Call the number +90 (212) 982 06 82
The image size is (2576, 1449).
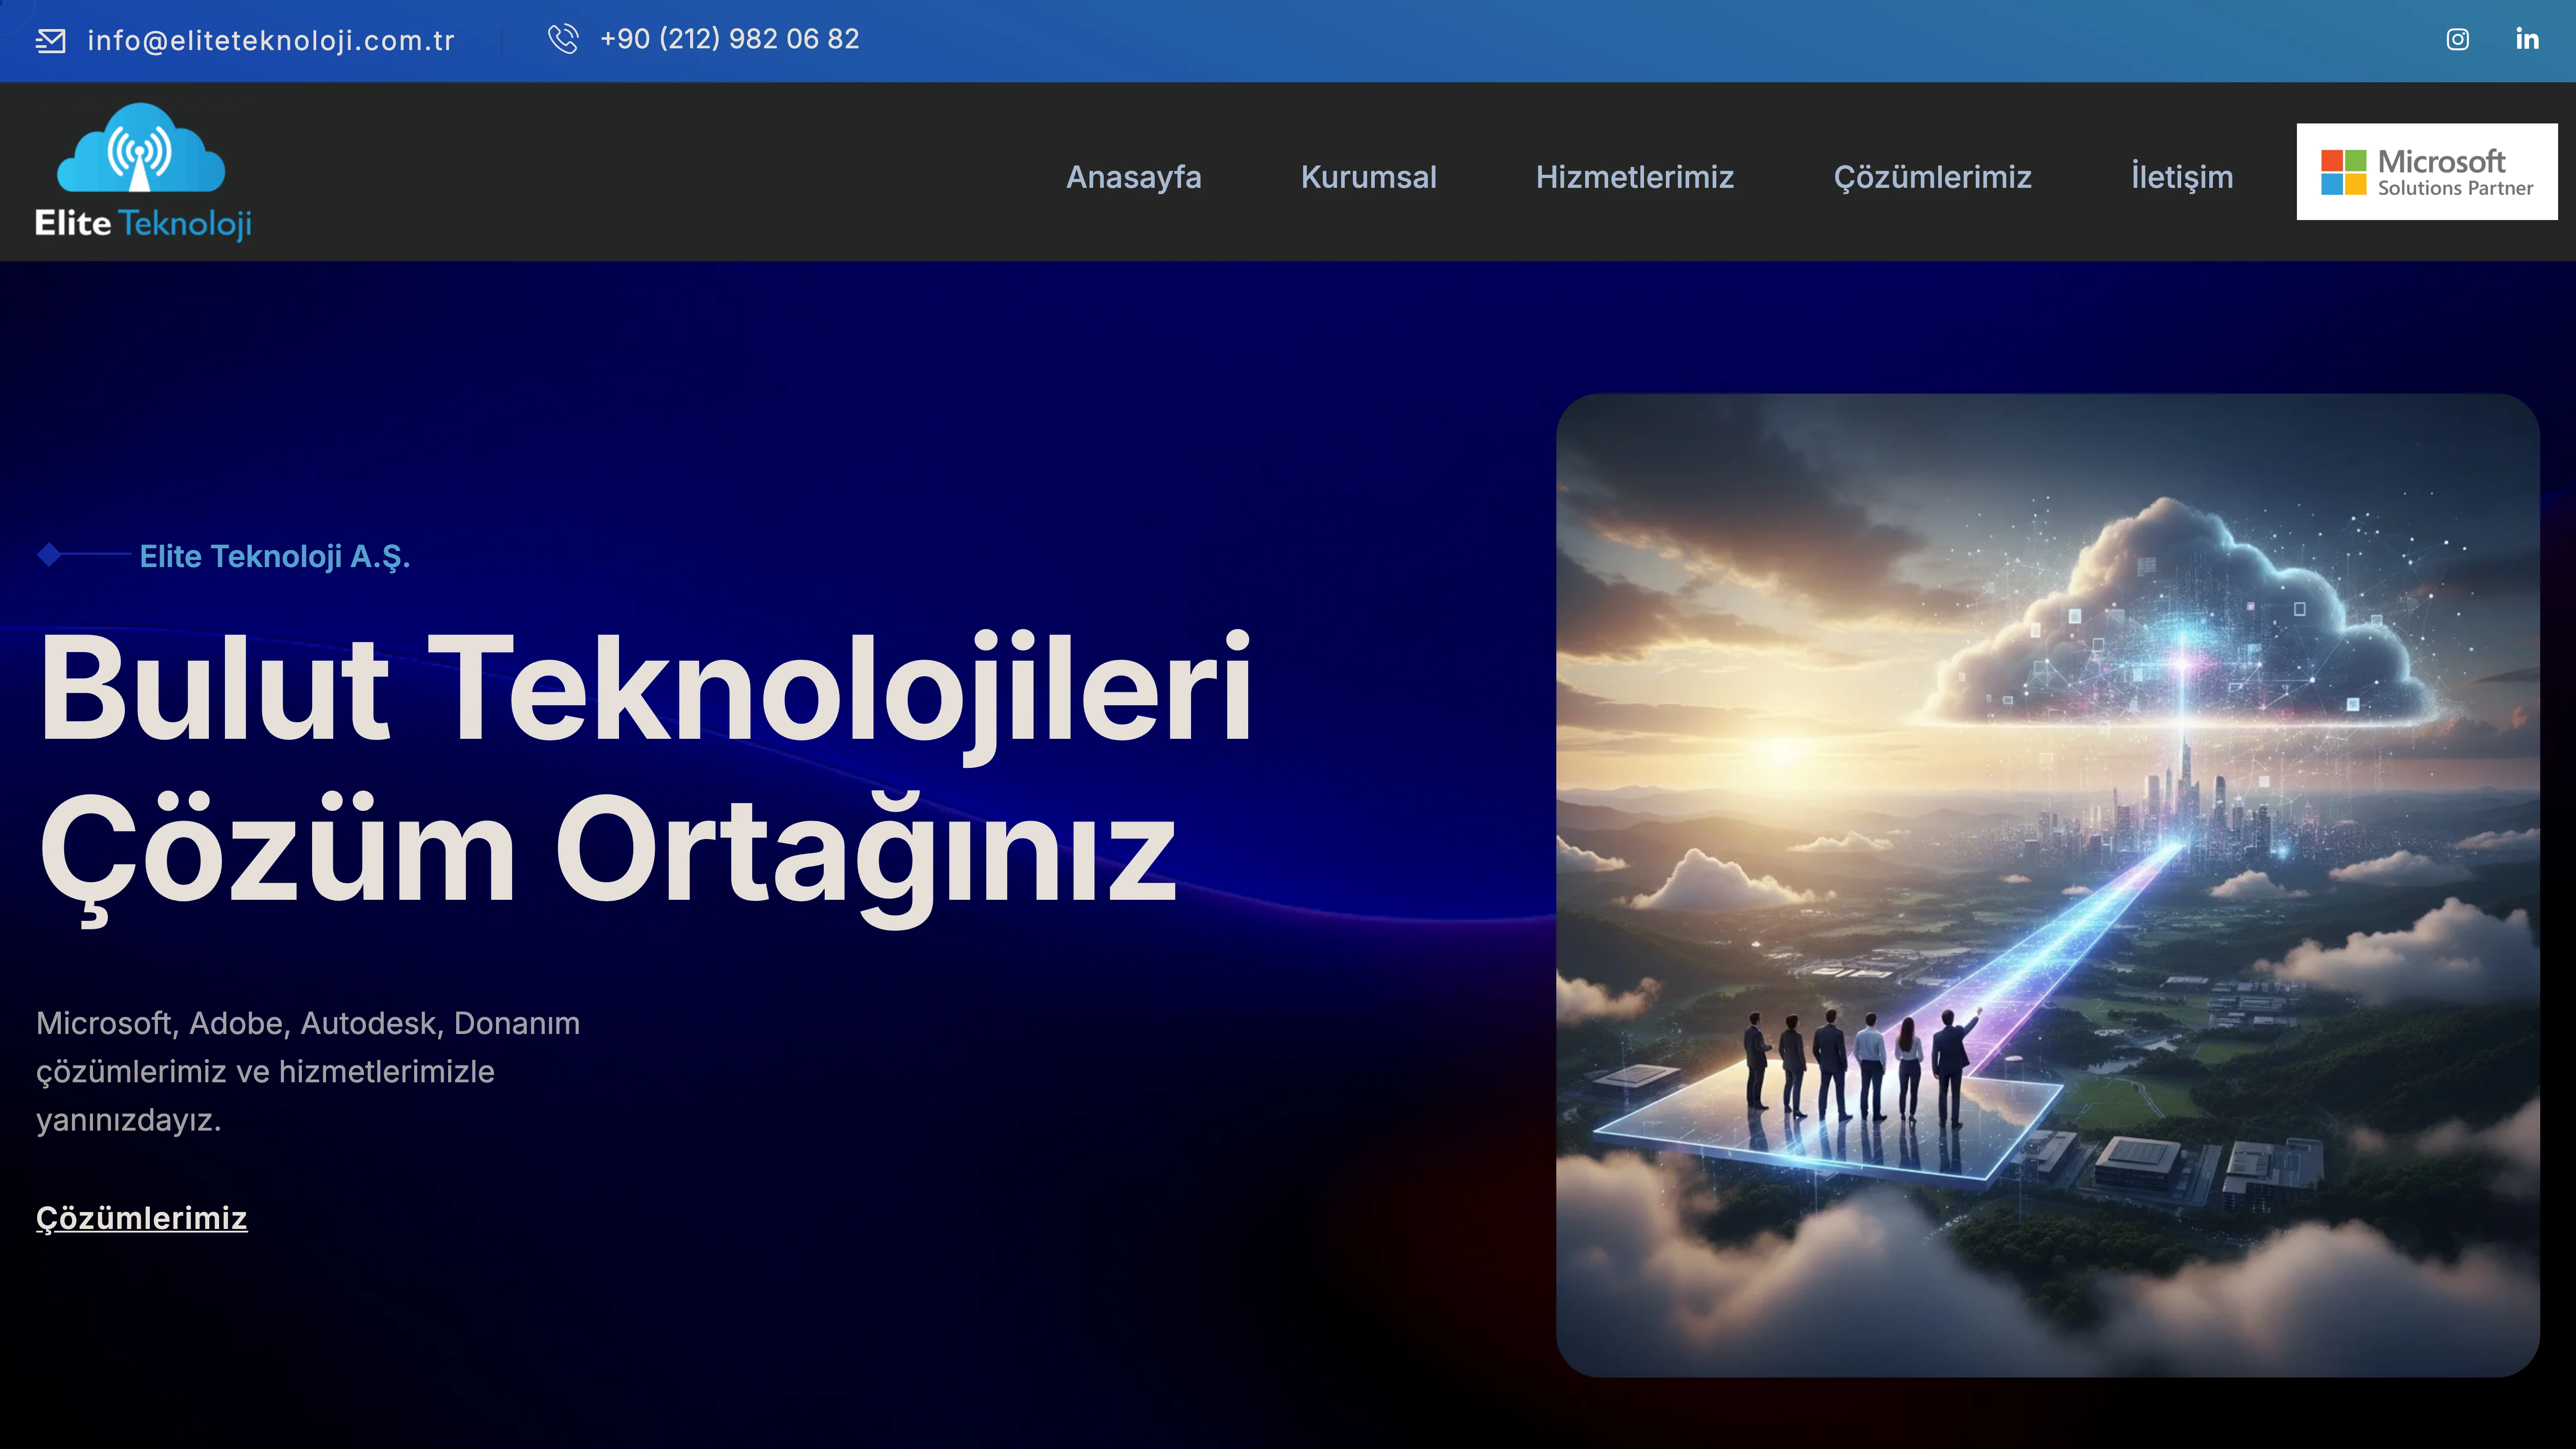coord(730,39)
